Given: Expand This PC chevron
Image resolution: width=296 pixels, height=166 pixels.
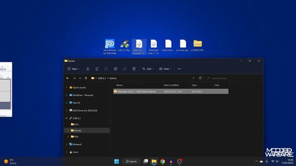Looking at the screenshot, I should point(67,103).
